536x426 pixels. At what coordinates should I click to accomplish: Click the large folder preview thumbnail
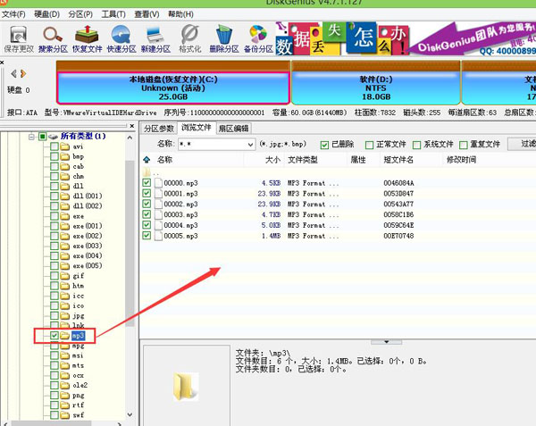tap(186, 386)
